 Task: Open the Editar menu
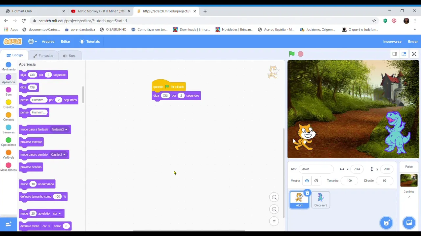[65, 41]
